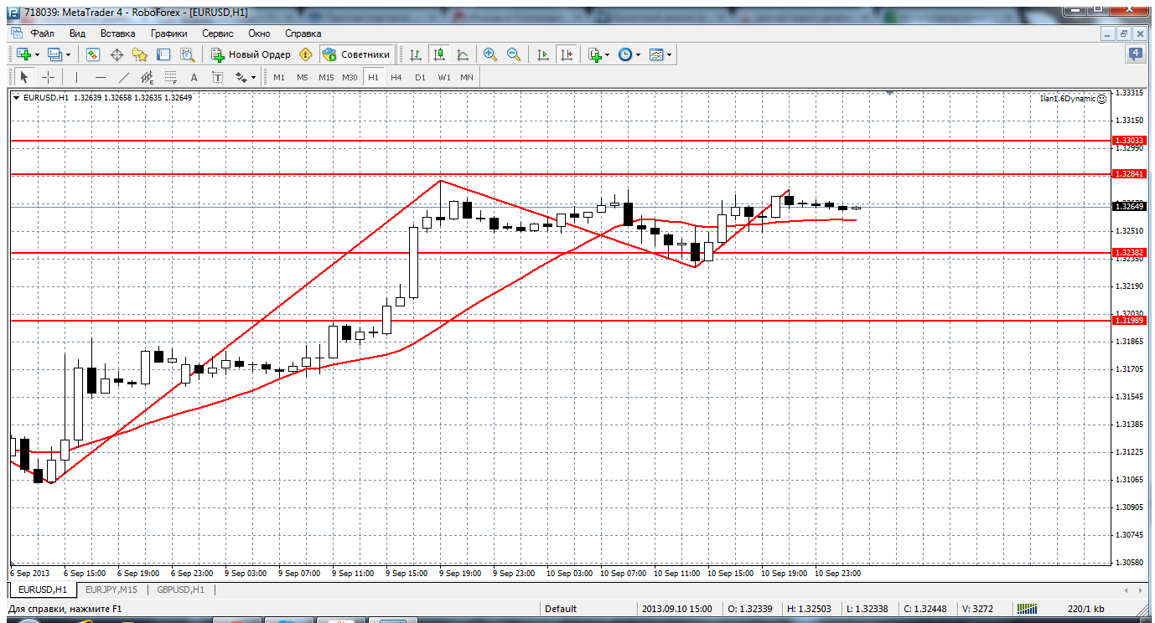Select the Cursor arrow tool

[24, 77]
